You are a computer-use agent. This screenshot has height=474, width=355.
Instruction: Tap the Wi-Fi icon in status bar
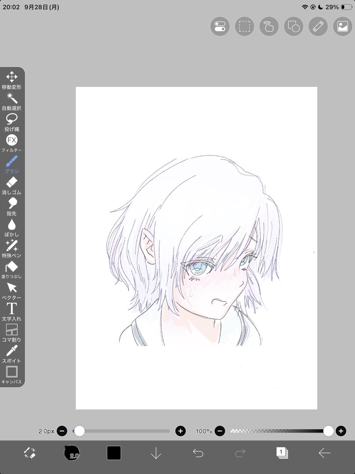tap(305, 7)
